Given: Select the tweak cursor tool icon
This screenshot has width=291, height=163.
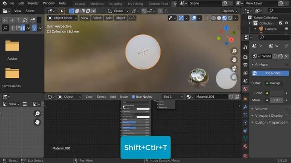Looking at the screenshot, I should (x=62, y=11).
